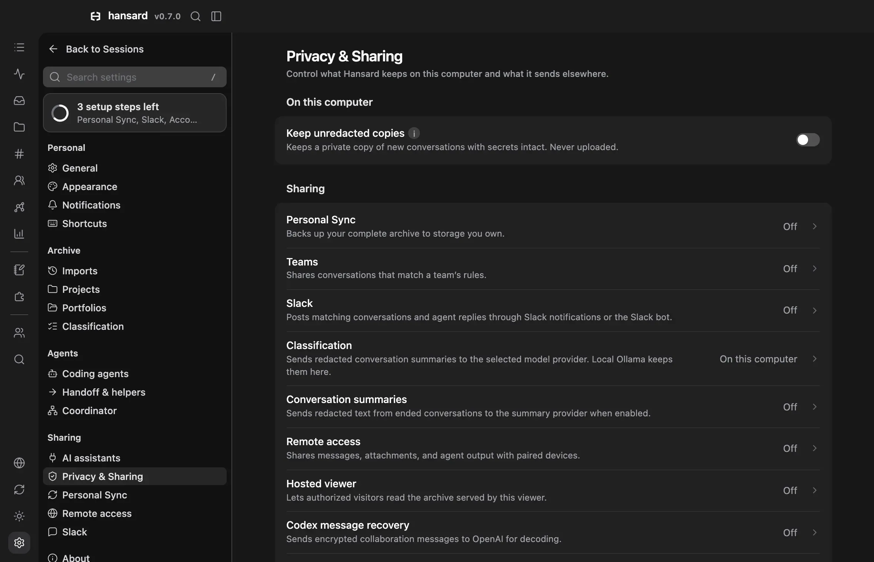Click the magnifier icon in lower left rail
The width and height of the screenshot is (874, 562).
tap(19, 359)
